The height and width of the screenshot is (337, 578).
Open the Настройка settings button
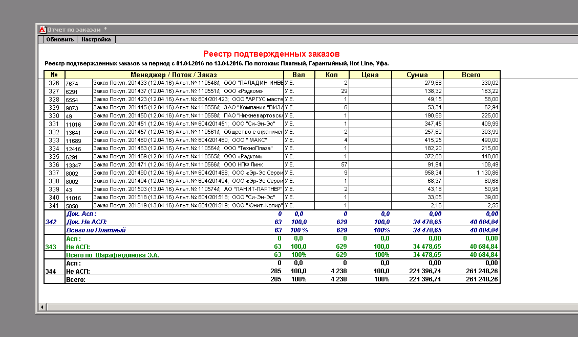point(96,39)
